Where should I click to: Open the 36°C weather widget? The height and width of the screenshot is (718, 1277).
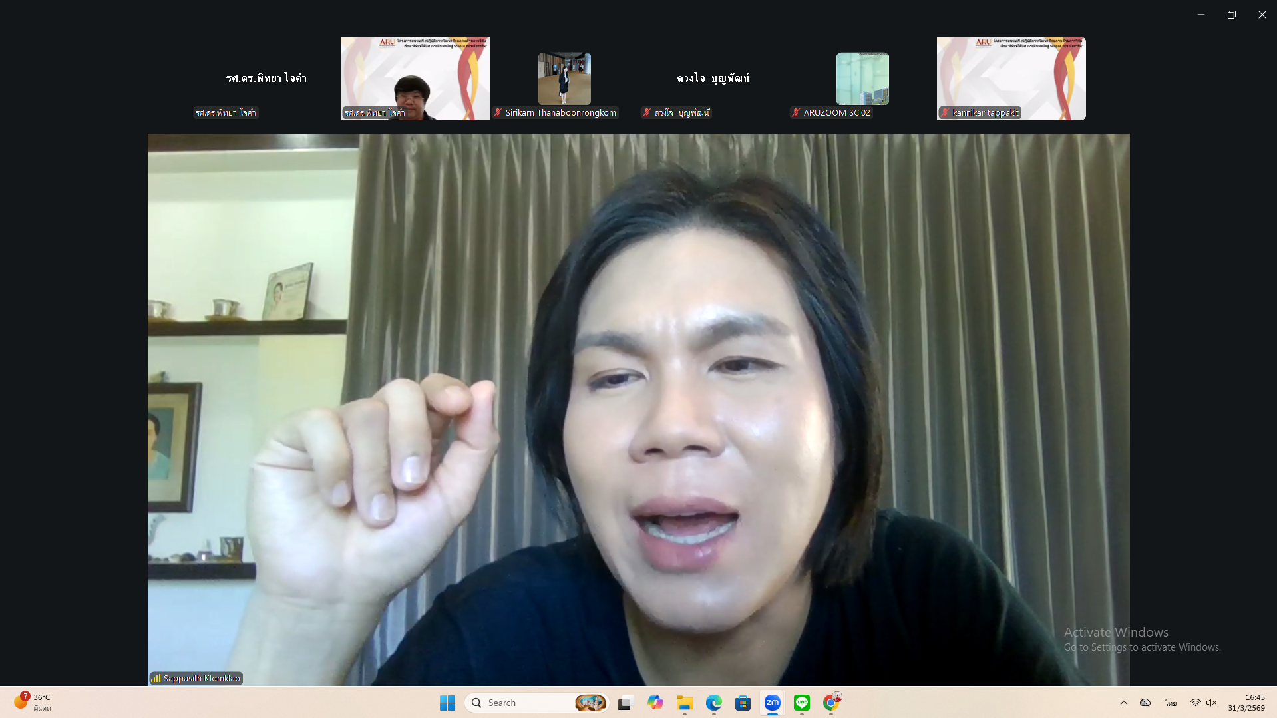coord(33,703)
